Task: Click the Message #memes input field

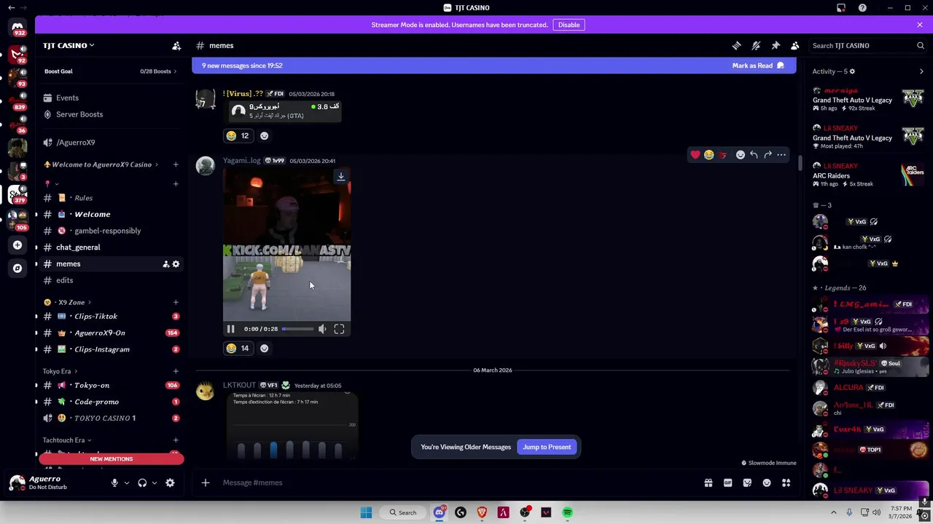Action: pos(459,483)
